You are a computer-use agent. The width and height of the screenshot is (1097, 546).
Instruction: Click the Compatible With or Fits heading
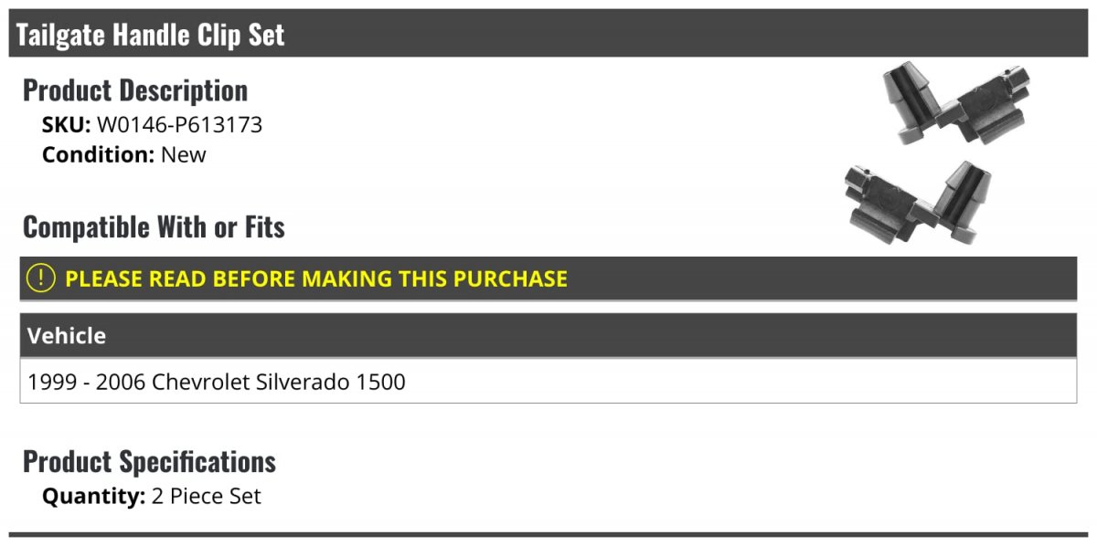click(x=154, y=226)
